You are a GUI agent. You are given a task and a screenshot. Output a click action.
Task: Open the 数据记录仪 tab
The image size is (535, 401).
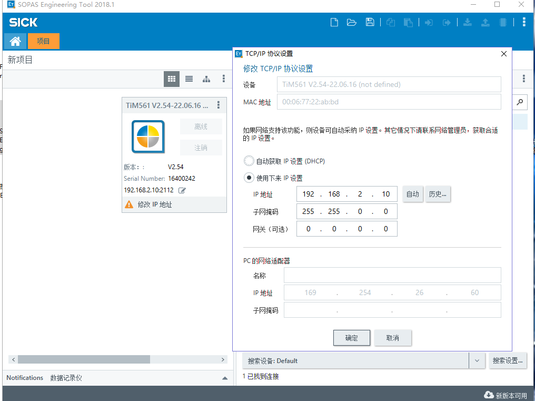[66, 378]
